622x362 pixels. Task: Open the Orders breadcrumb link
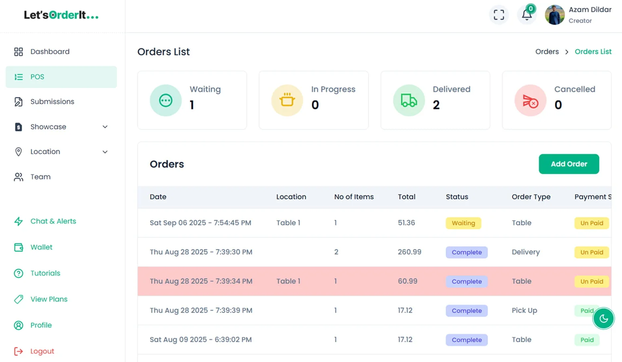click(x=547, y=51)
